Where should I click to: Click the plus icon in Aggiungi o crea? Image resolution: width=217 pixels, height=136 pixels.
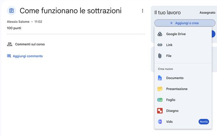(x=171, y=23)
